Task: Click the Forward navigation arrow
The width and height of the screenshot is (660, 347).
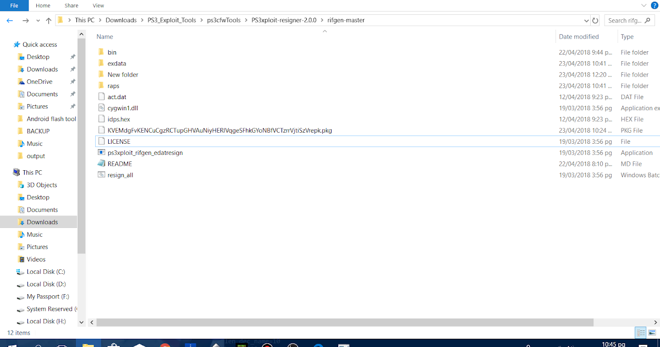Action: pos(25,20)
